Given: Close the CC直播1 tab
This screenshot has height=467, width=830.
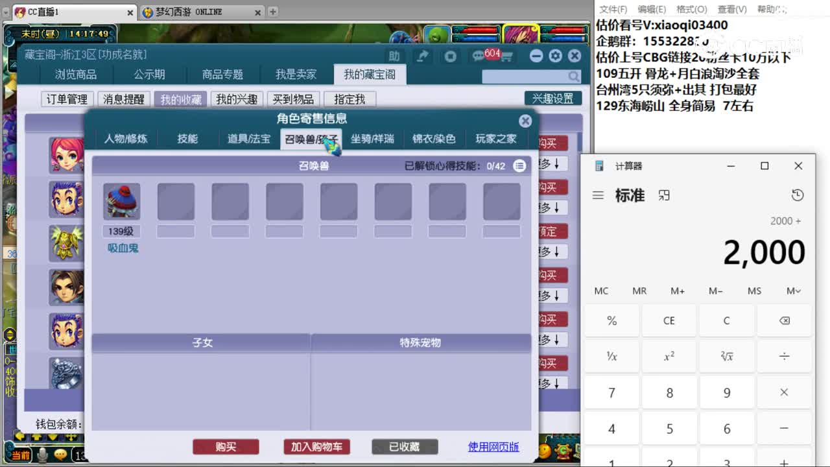Looking at the screenshot, I should tap(130, 12).
